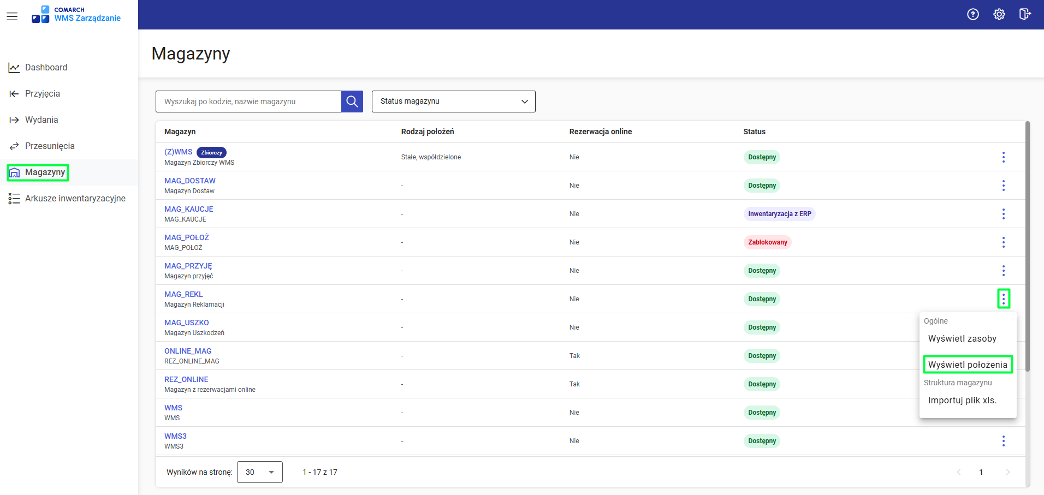Click the logout icon in header
This screenshot has height=495, width=1044.
1024,15
